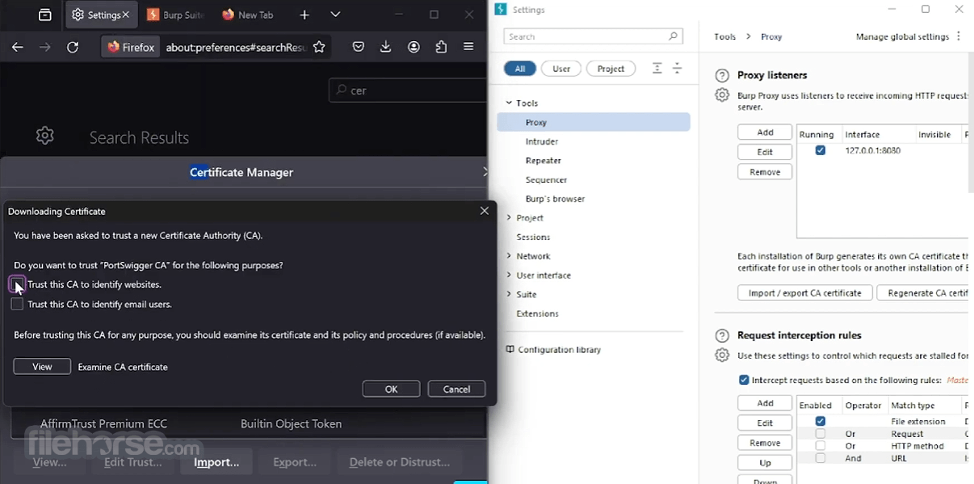Collapse all Burp settings sections icon
This screenshot has height=484, width=974.
coord(677,69)
